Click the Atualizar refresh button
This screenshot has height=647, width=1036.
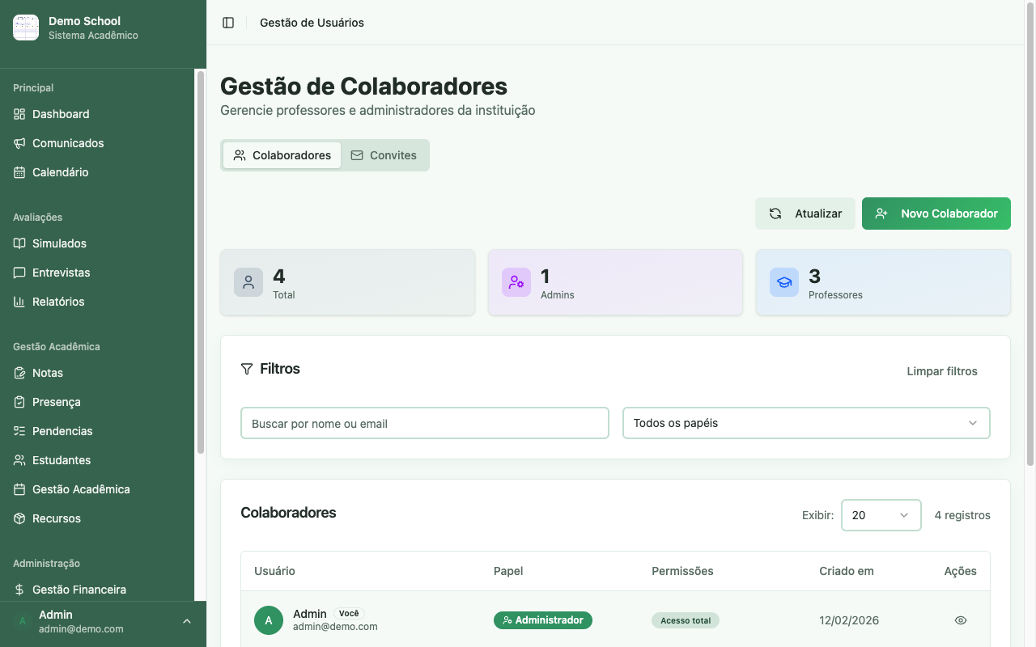pyautogui.click(x=805, y=214)
